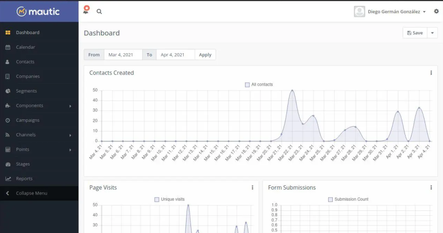Image resolution: width=443 pixels, height=233 pixels.
Task: Open settings gear in top right
Action: pos(437,11)
